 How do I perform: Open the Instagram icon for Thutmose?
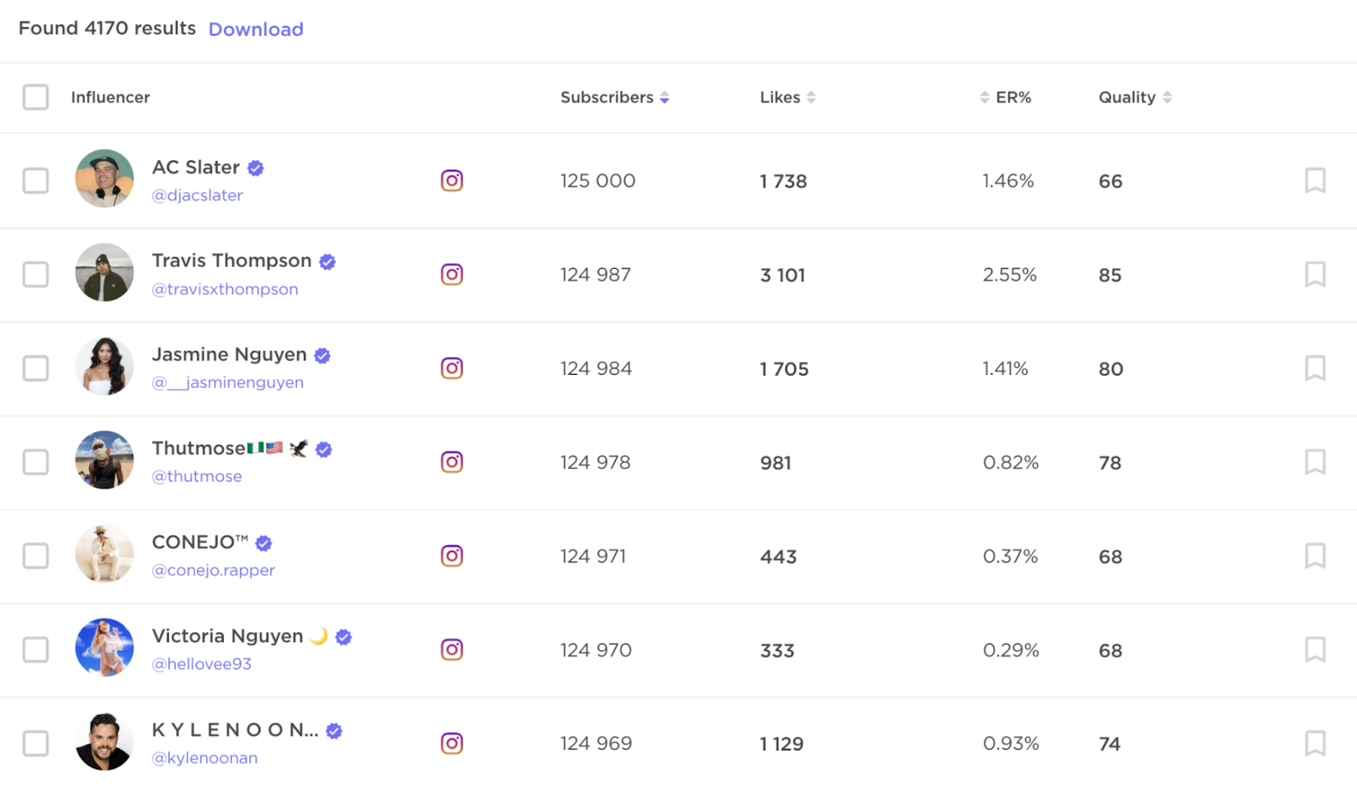pos(452,462)
